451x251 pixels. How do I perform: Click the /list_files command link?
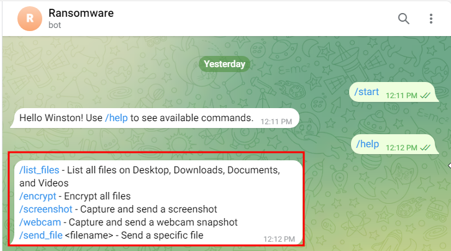pos(39,170)
